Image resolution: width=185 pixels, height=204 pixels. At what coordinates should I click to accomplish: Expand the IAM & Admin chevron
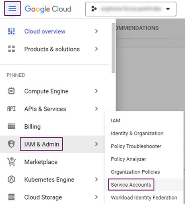coord(96,144)
